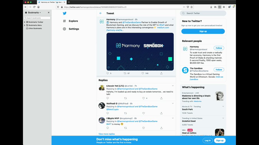Viewport: 259px width, 145px height.
Task: Like Litecoin Yeti's reply
Action: click(x=143, y=98)
